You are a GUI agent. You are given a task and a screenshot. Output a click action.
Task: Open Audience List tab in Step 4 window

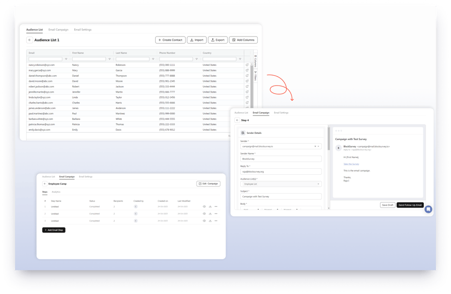241,113
